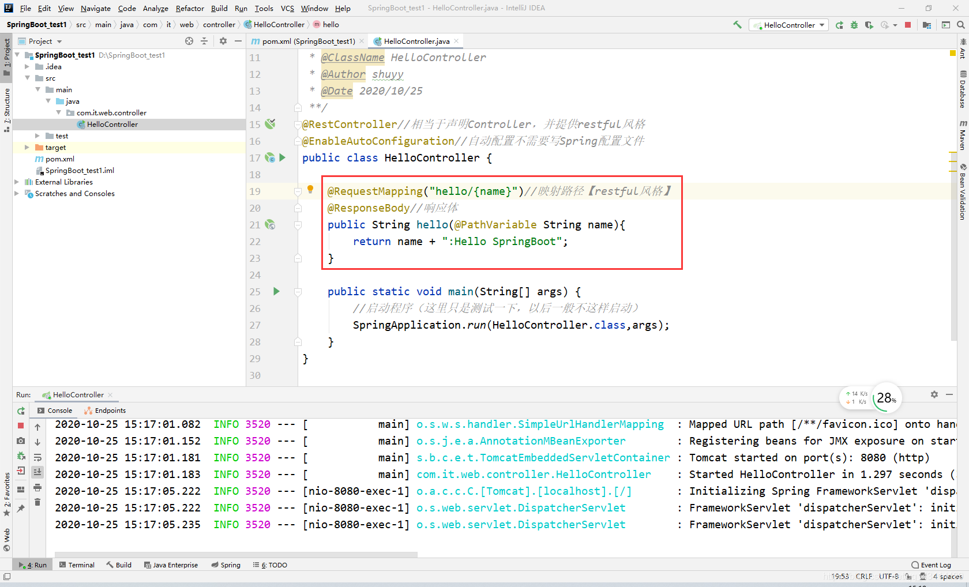Attach the debugger from the Run panel
Screen dimensions: 969x587
[21, 456]
